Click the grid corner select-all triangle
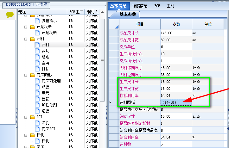Image resolution: width=229 pixels, height=148 pixels. click(x=117, y=27)
